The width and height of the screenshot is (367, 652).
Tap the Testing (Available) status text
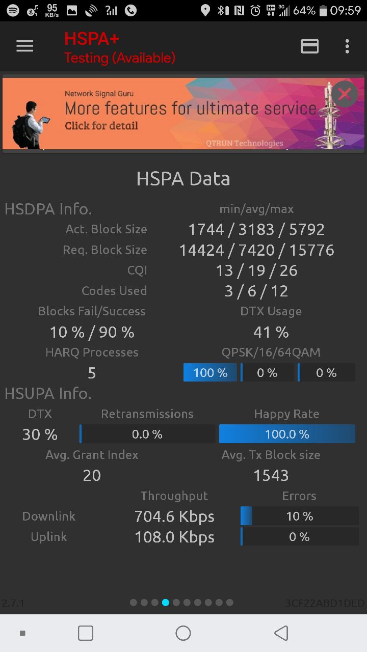(x=120, y=58)
